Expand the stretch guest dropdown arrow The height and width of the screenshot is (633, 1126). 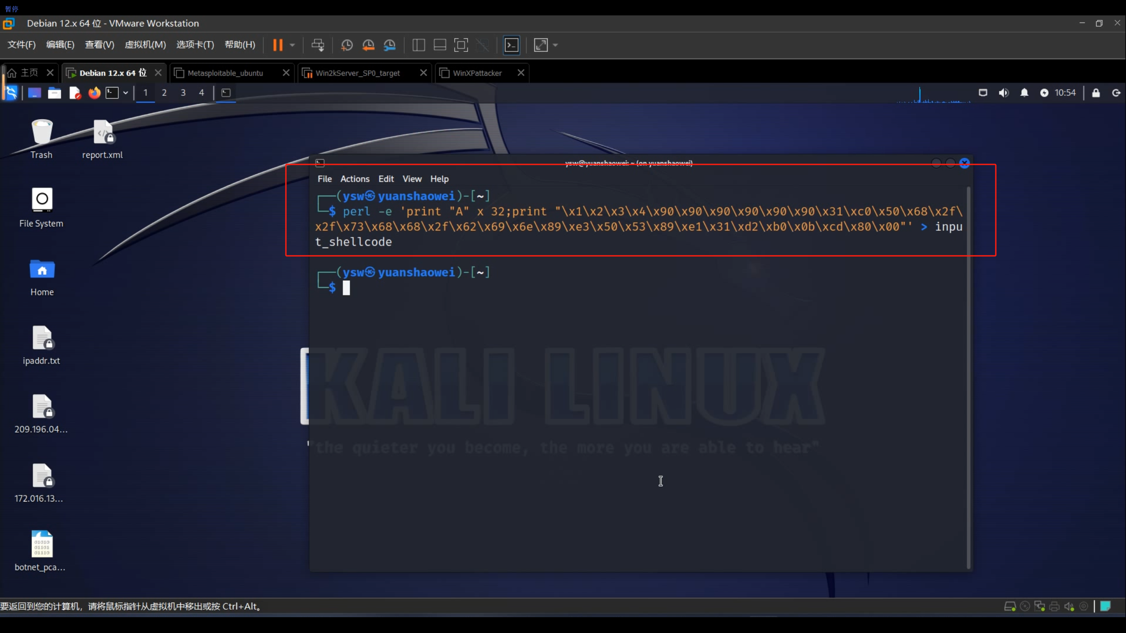pos(556,45)
